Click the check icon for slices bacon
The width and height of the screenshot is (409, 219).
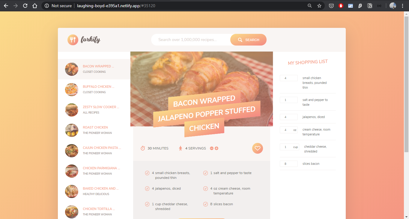pyautogui.click(x=205, y=204)
